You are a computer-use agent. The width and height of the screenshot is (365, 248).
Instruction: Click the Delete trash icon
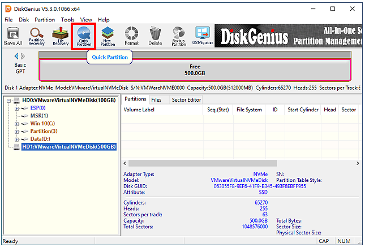155,36
